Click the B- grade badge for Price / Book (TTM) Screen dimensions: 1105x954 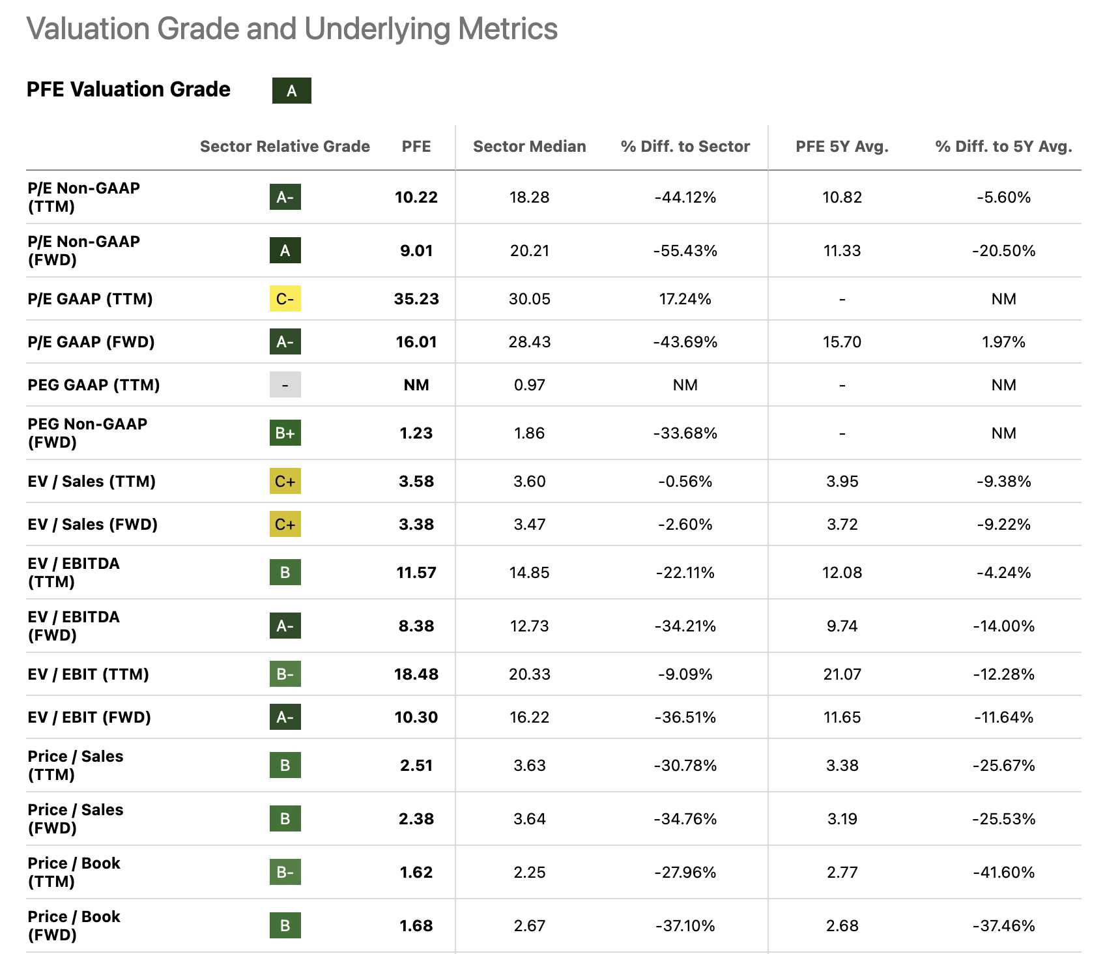(x=285, y=873)
